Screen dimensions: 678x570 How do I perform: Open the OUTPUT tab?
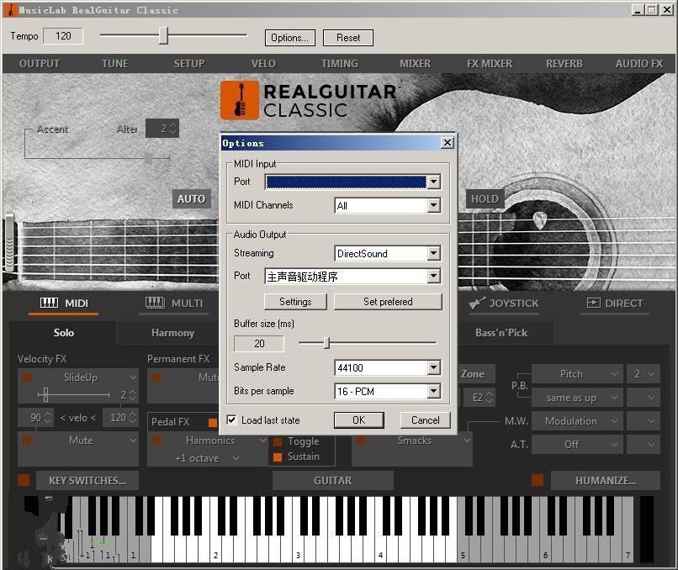coord(40,64)
